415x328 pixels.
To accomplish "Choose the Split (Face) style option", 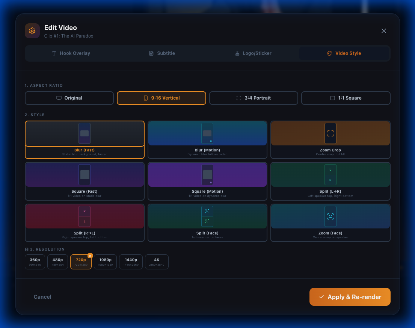I will pos(207,222).
